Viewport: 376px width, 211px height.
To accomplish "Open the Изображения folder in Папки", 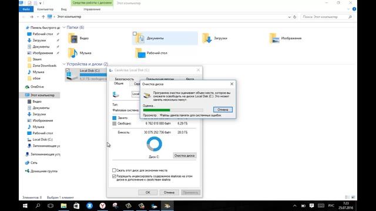I will (274, 38).
